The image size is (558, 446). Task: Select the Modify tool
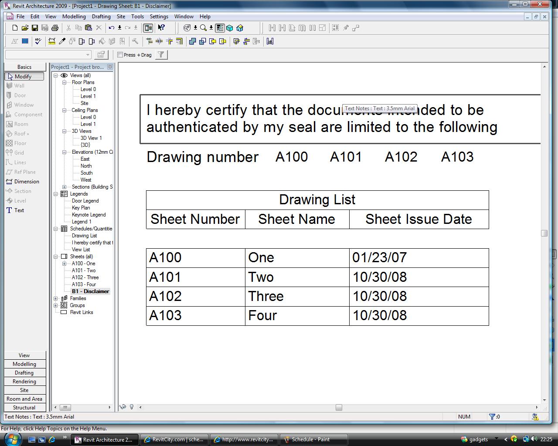point(24,76)
